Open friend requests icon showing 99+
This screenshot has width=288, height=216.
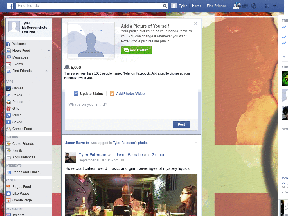pos(237,6)
